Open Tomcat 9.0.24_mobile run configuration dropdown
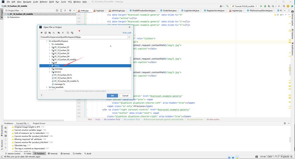The width and height of the screenshot is (295, 159). 244,6
